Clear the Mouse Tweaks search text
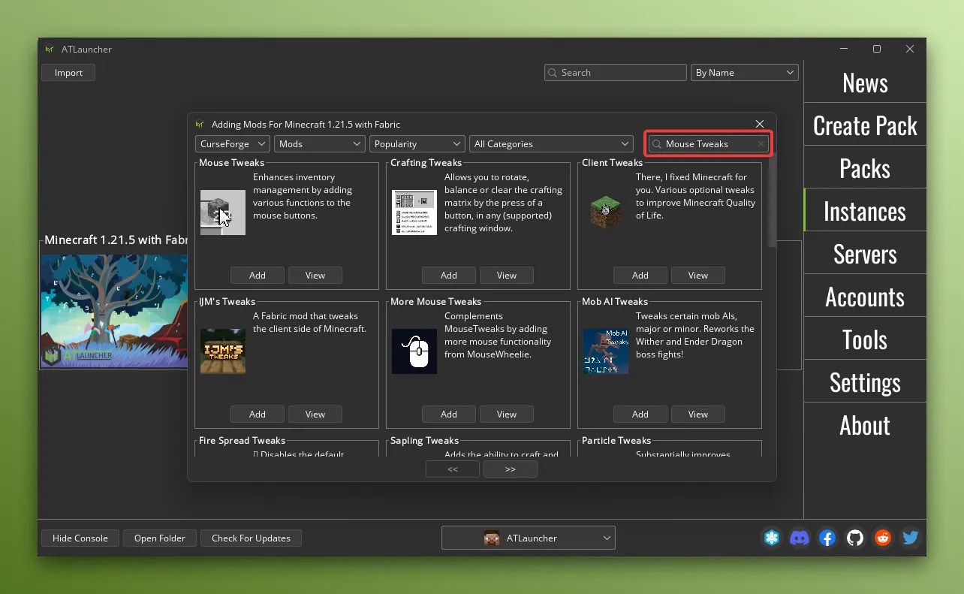The height and width of the screenshot is (594, 964). [761, 144]
